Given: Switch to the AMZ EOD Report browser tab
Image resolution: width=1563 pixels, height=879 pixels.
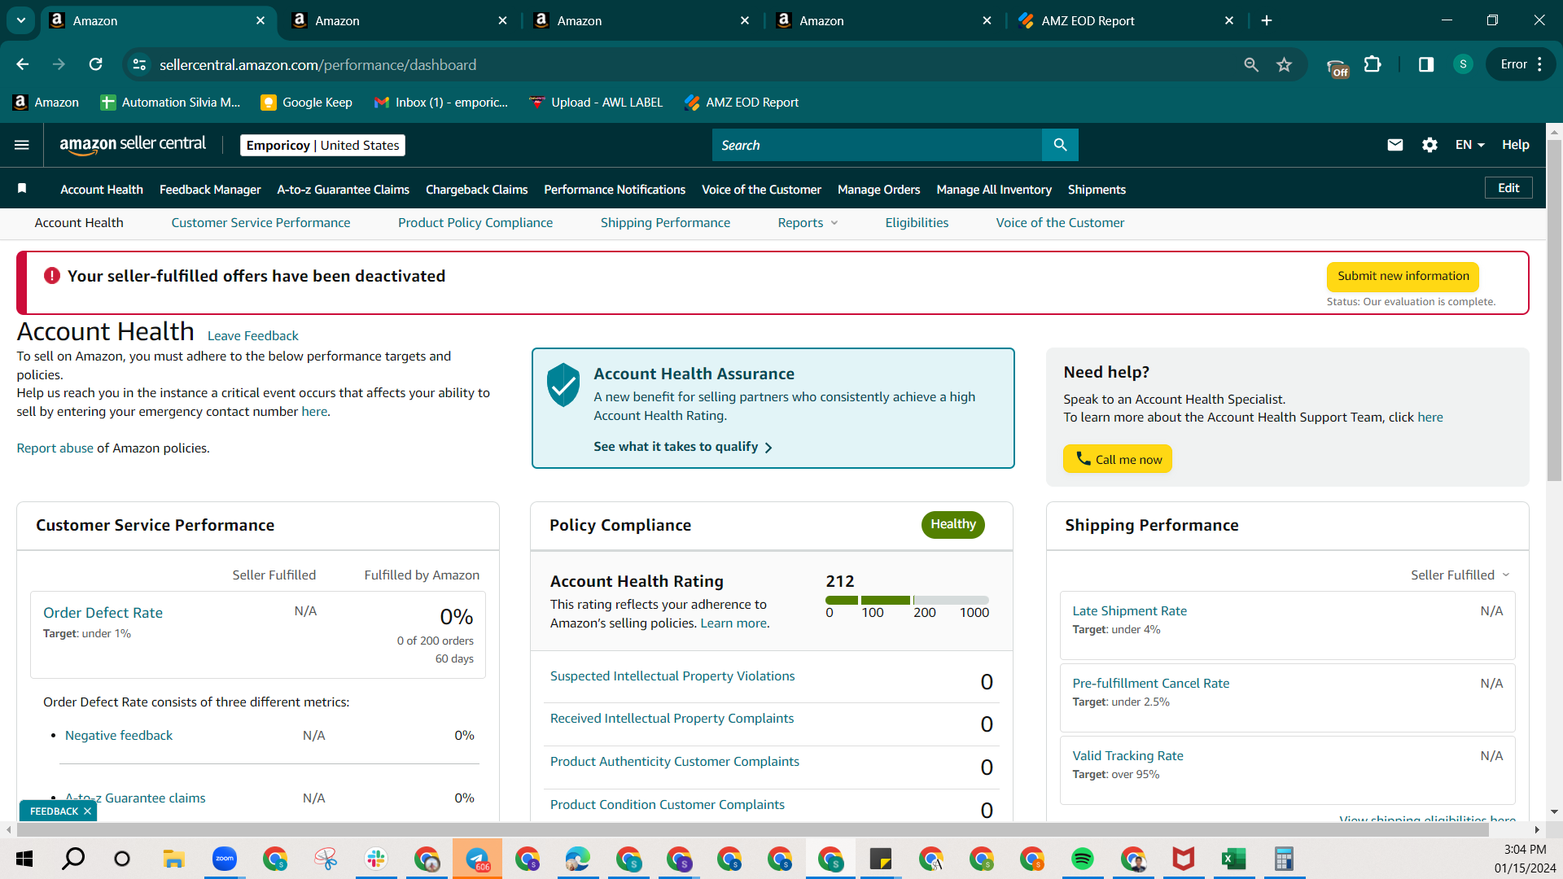Looking at the screenshot, I should click(1127, 20).
